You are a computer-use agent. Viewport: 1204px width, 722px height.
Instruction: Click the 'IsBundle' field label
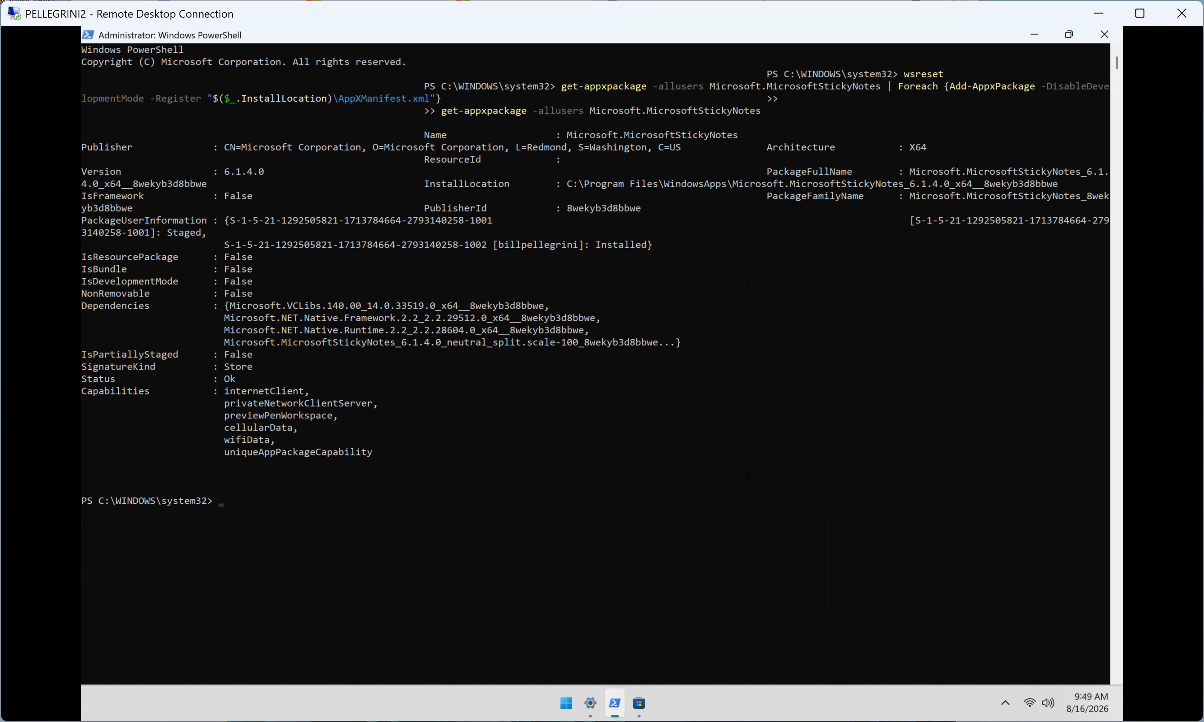[104, 269]
